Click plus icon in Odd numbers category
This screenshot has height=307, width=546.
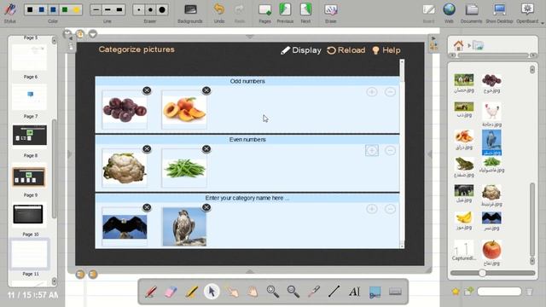tap(372, 92)
